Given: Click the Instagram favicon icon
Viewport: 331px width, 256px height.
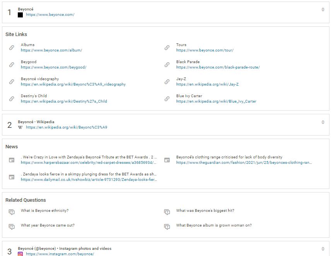Looking at the screenshot, I should [20, 254].
